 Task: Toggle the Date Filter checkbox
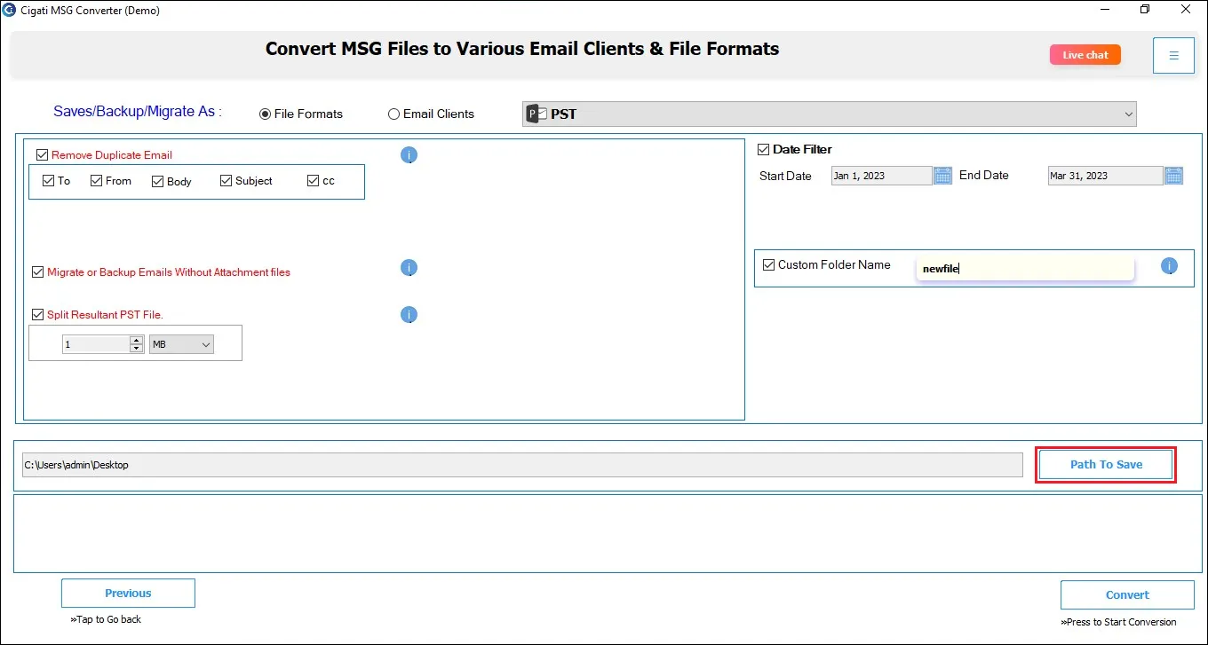coord(763,149)
